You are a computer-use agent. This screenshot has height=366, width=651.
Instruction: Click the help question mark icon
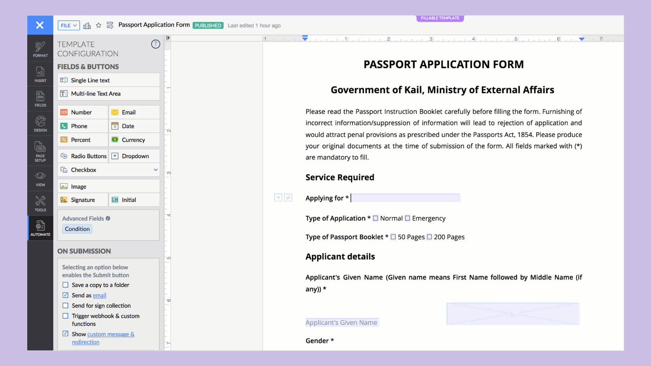[x=156, y=44]
